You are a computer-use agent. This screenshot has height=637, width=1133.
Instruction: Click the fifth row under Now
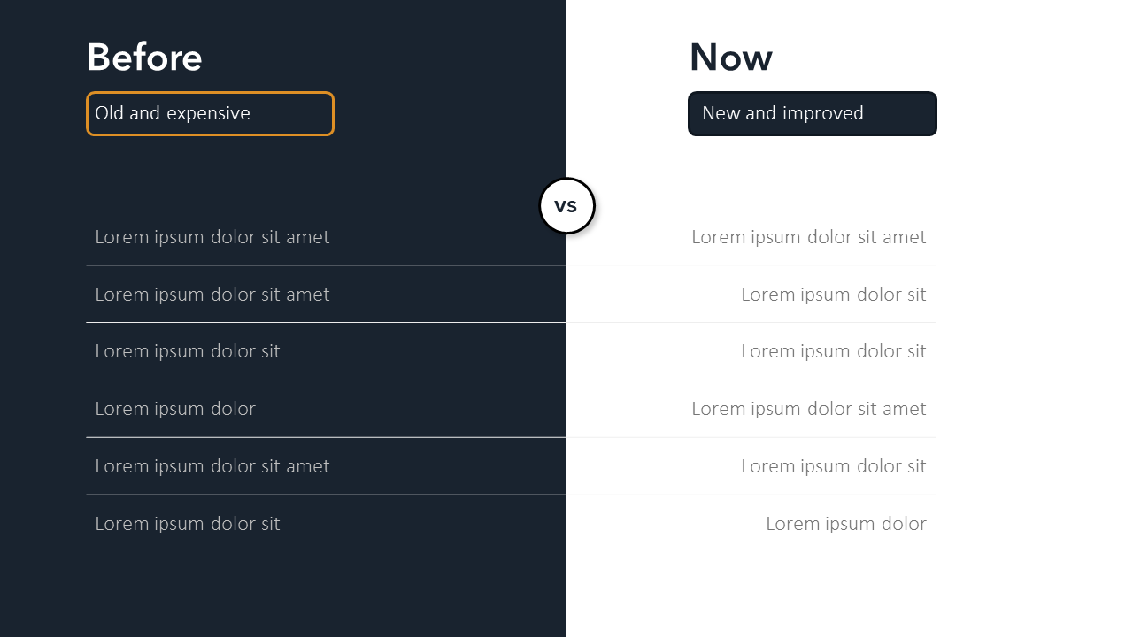[x=833, y=466]
